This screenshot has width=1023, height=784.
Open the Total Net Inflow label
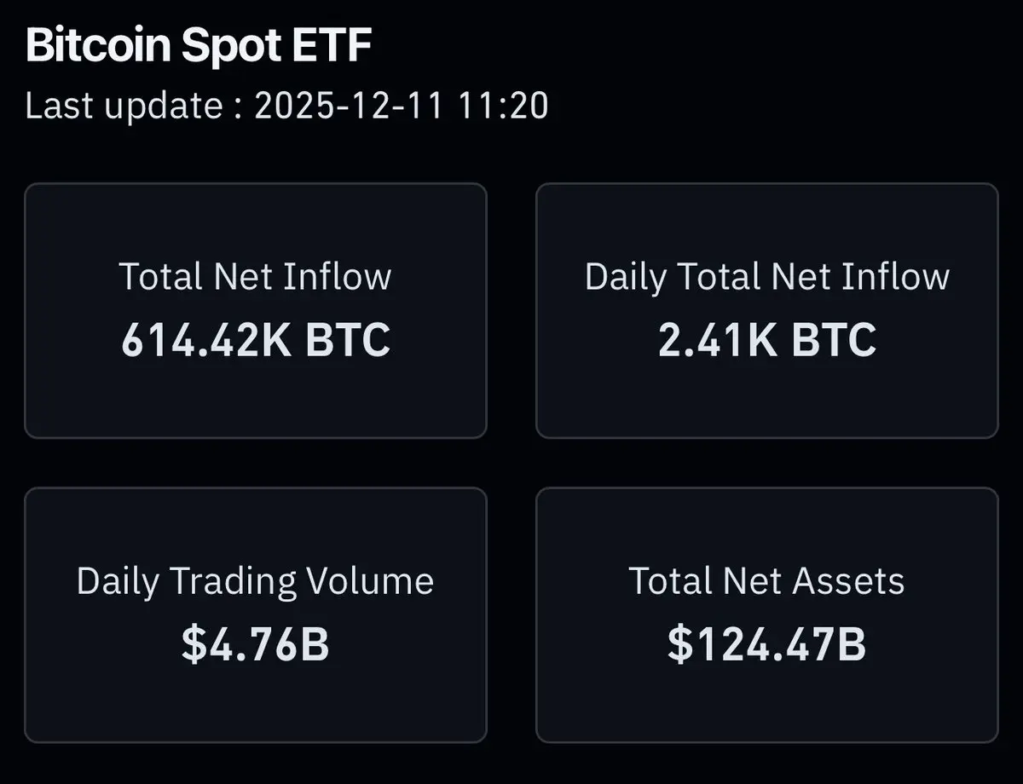click(x=255, y=277)
